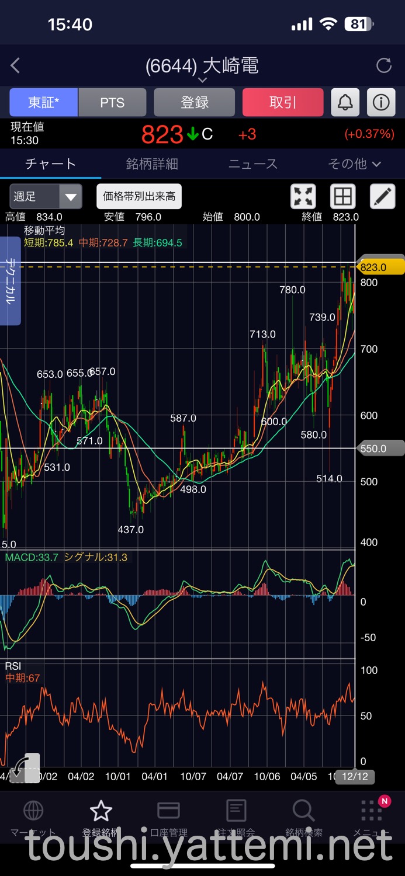Open the 週足 timeframe dropdown
Viewport: 405px width, 876px height.
coord(46,197)
